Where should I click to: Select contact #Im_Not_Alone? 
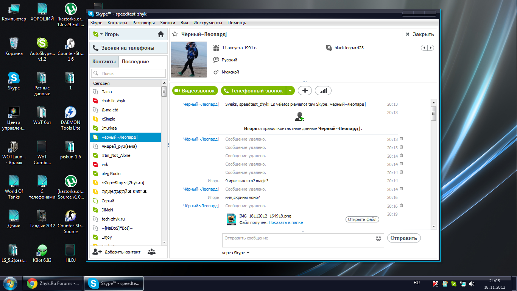coord(125,155)
